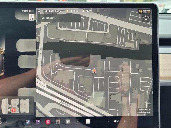This screenshot has height=128, width=171.
Task: Tap the Navigate search box
Action: pyautogui.click(x=59, y=18)
